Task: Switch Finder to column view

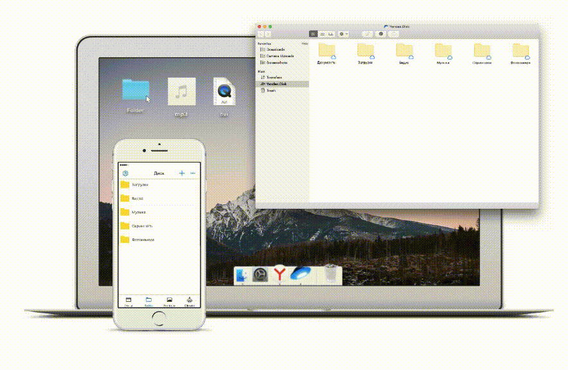Action: point(331,34)
